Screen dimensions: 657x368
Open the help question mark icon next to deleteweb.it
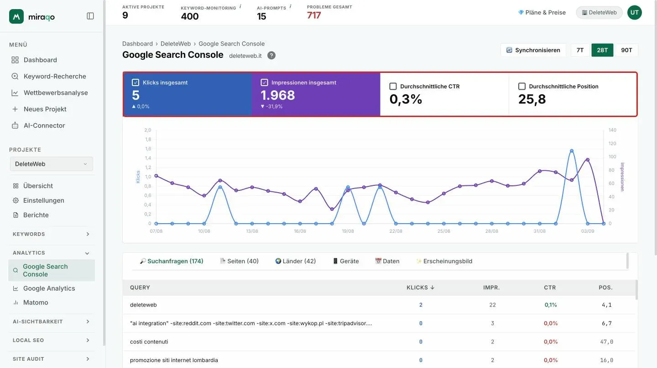[x=271, y=56]
